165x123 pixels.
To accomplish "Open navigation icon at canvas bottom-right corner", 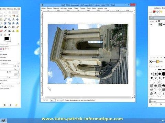I will (134, 97).
